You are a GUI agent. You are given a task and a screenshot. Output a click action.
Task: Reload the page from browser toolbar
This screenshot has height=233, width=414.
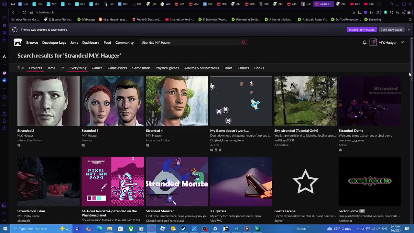pyautogui.click(x=24, y=12)
